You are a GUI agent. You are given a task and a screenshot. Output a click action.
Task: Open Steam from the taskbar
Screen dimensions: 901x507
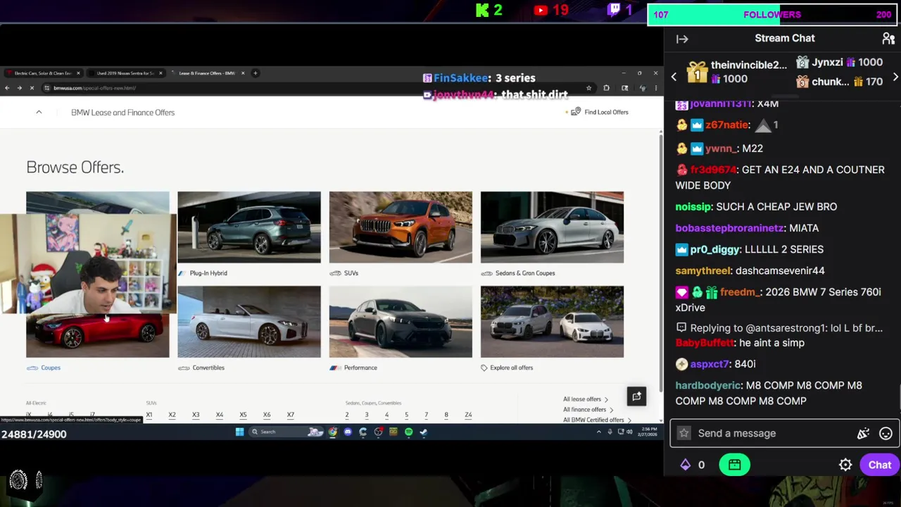(424, 432)
